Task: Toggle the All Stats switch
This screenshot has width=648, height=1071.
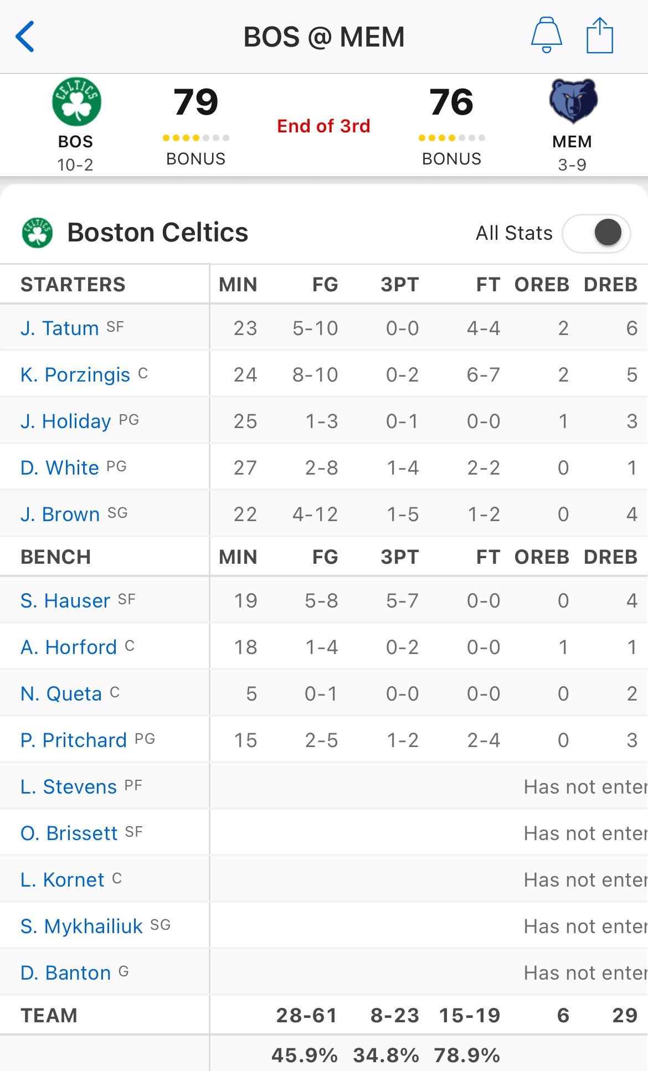Action: click(x=596, y=233)
